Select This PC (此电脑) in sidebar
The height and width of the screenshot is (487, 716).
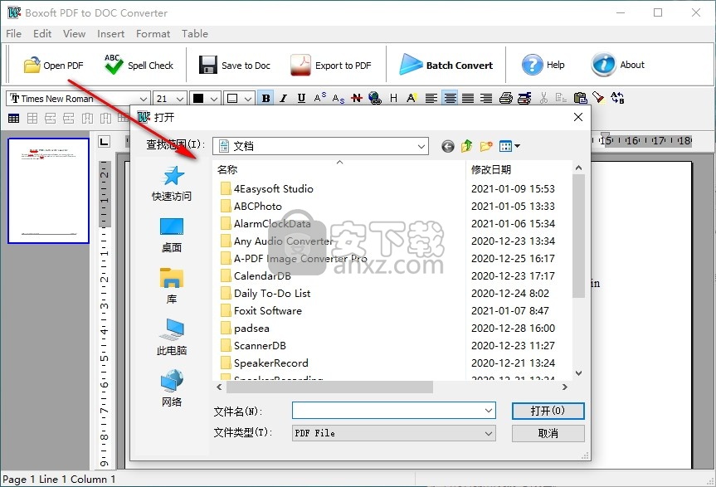172,338
